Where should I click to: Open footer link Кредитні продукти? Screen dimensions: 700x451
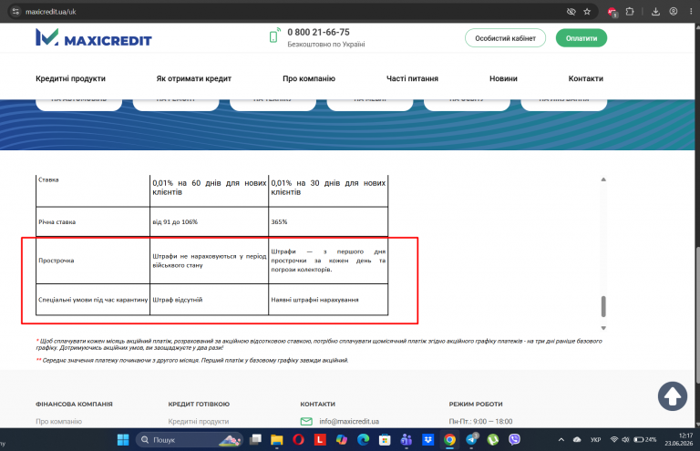[199, 421]
